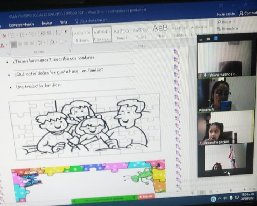Screen dimensions: 257x206
Task: Apply the Subtítulo style
Action: tap(180, 31)
